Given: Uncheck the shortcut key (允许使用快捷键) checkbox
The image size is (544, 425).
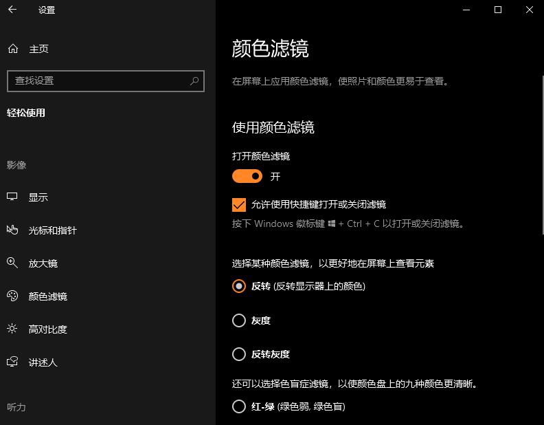Looking at the screenshot, I should pyautogui.click(x=239, y=204).
